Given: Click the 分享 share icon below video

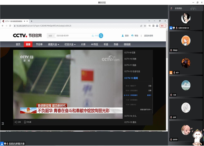Looking at the screenshot, I should 16,122.
